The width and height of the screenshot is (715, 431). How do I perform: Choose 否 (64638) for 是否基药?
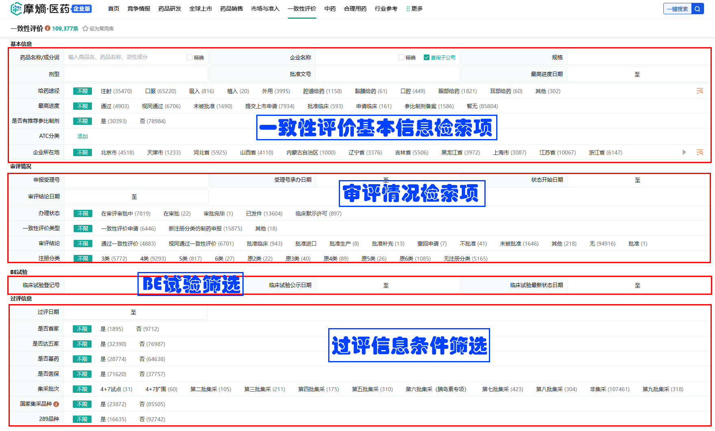click(152, 359)
